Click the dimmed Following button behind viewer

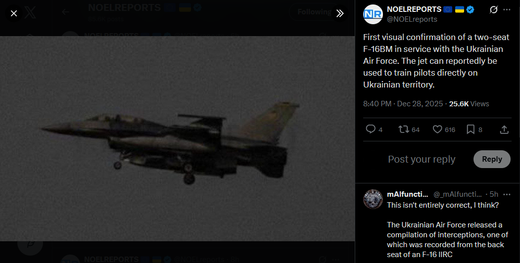[x=314, y=12]
